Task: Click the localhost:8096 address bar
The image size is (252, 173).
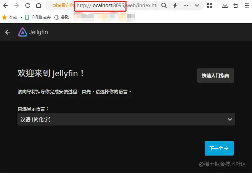Action: pos(117,5)
